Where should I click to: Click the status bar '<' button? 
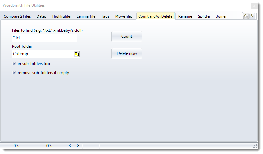click(x=70, y=145)
